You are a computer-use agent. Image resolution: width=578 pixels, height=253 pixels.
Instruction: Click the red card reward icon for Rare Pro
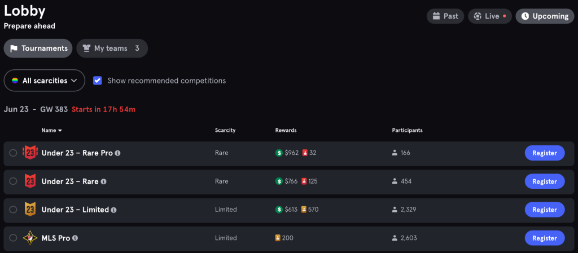point(305,153)
